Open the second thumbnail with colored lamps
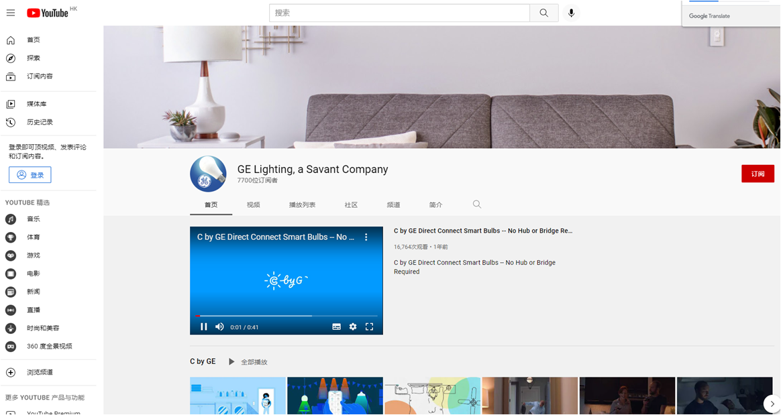This screenshot has width=781, height=415. pos(335,396)
